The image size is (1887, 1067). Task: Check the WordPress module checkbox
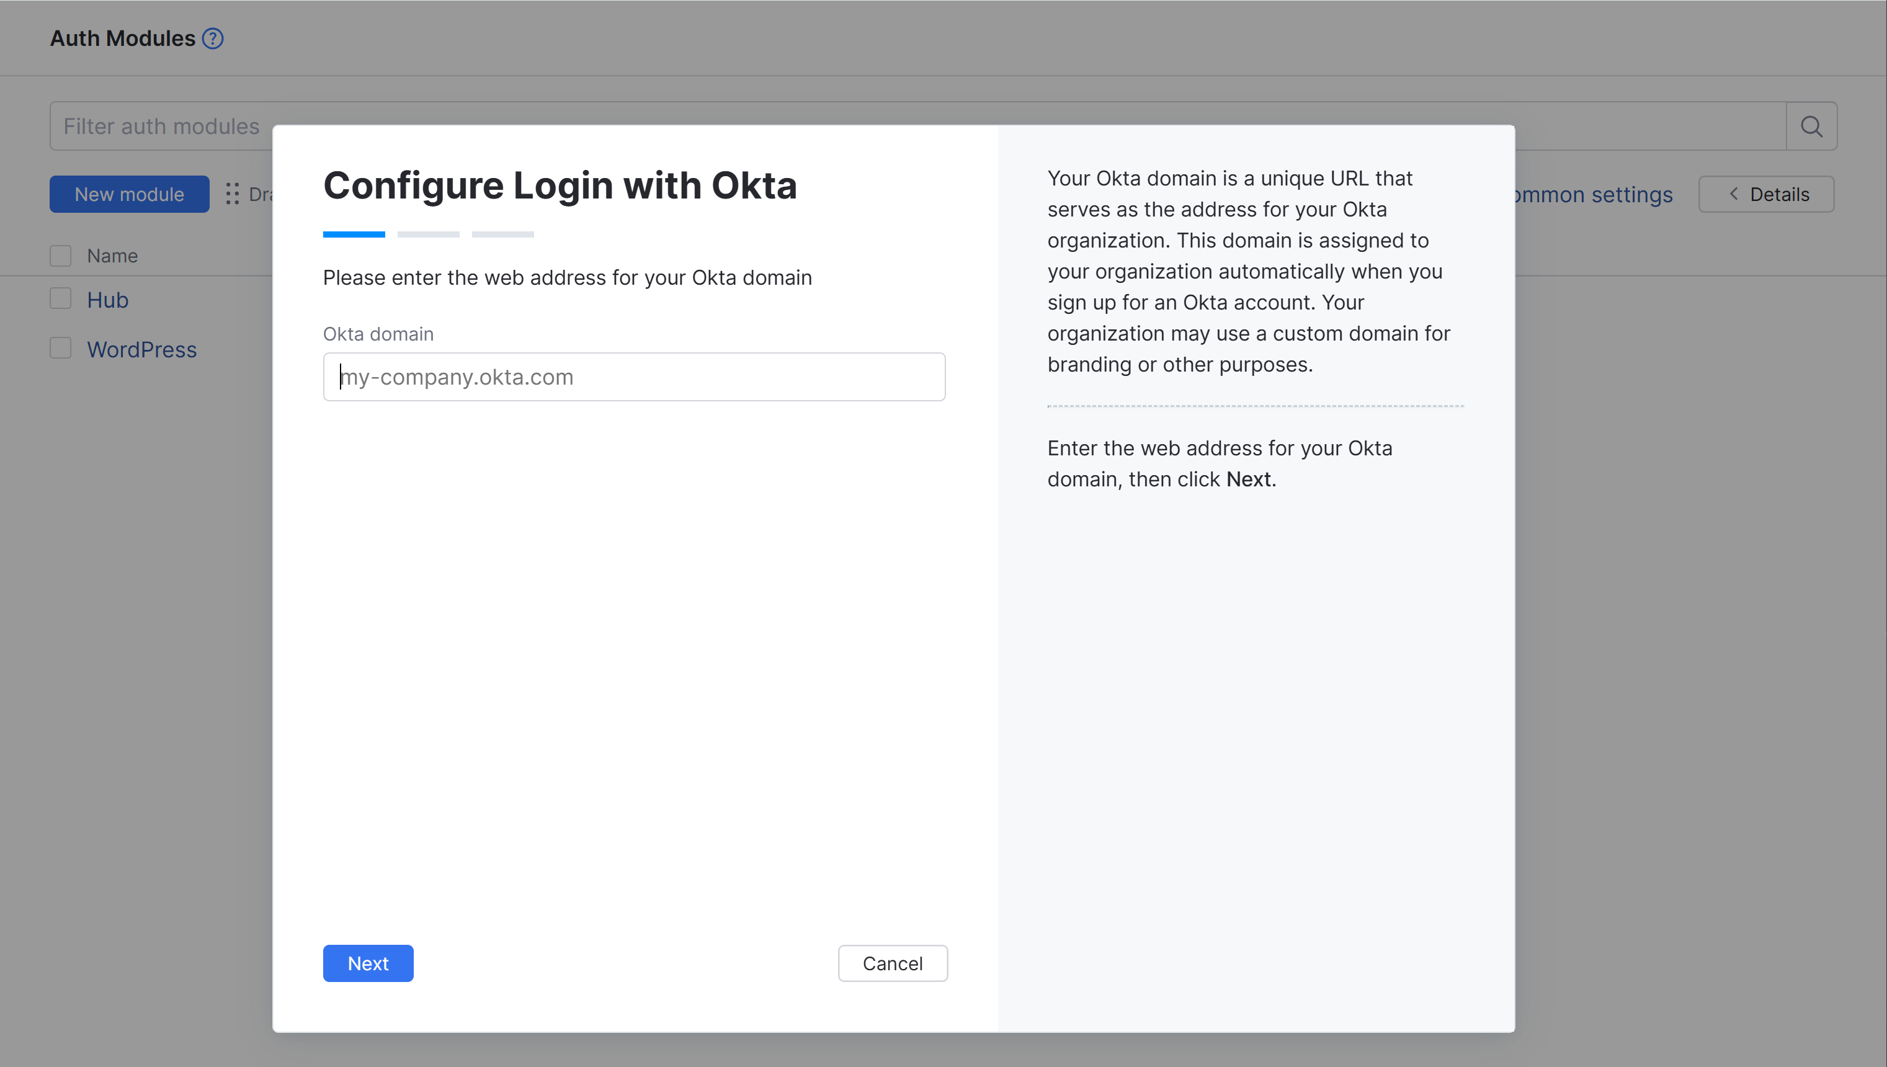[61, 348]
